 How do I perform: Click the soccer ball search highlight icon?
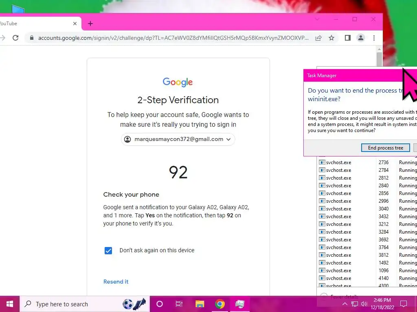point(134,304)
